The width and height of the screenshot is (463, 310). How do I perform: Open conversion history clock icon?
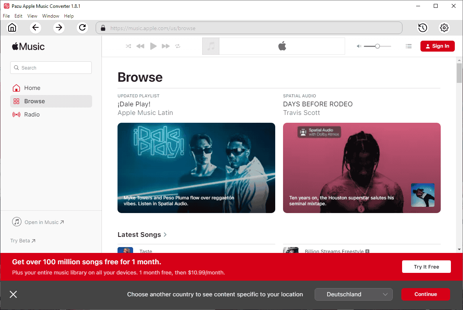coord(422,28)
